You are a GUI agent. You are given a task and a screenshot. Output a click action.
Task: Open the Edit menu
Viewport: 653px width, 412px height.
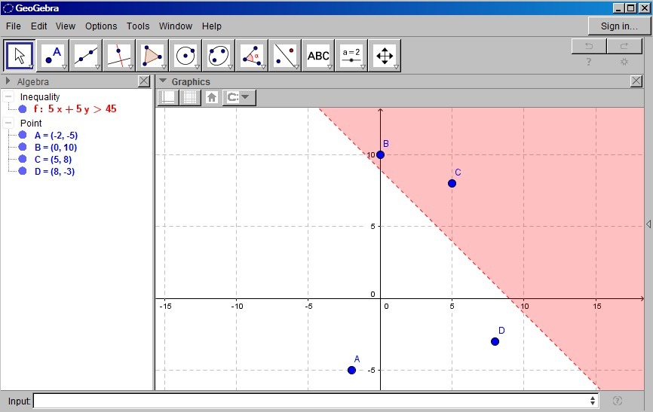pyautogui.click(x=38, y=26)
